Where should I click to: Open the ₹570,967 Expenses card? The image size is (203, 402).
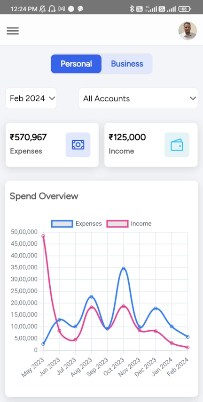coord(52,144)
